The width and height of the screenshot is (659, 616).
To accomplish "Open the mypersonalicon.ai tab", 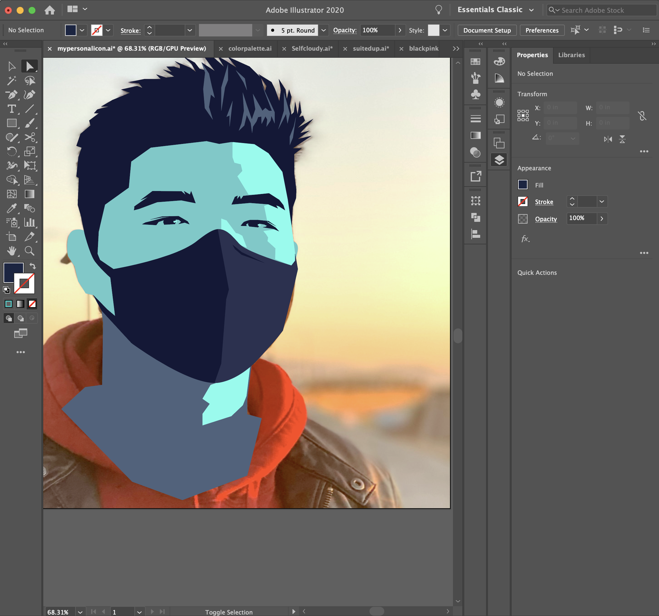I will (x=132, y=48).
